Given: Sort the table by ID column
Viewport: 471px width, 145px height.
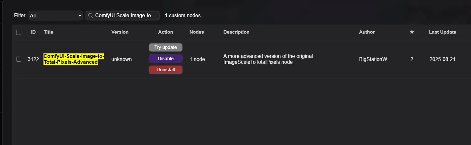Looking at the screenshot, I should [x=33, y=32].
